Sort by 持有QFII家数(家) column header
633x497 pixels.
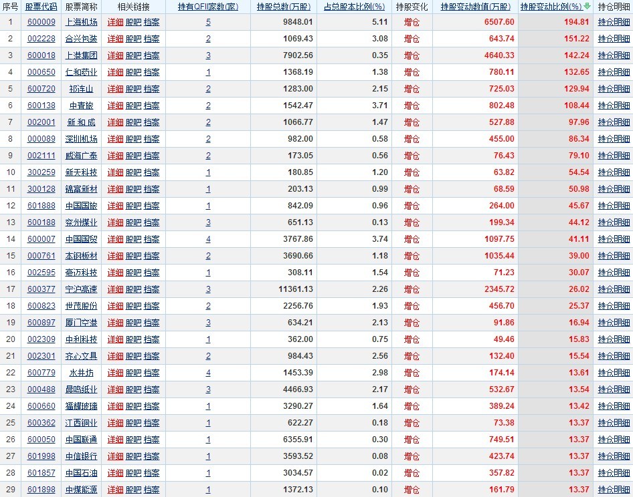pos(208,7)
